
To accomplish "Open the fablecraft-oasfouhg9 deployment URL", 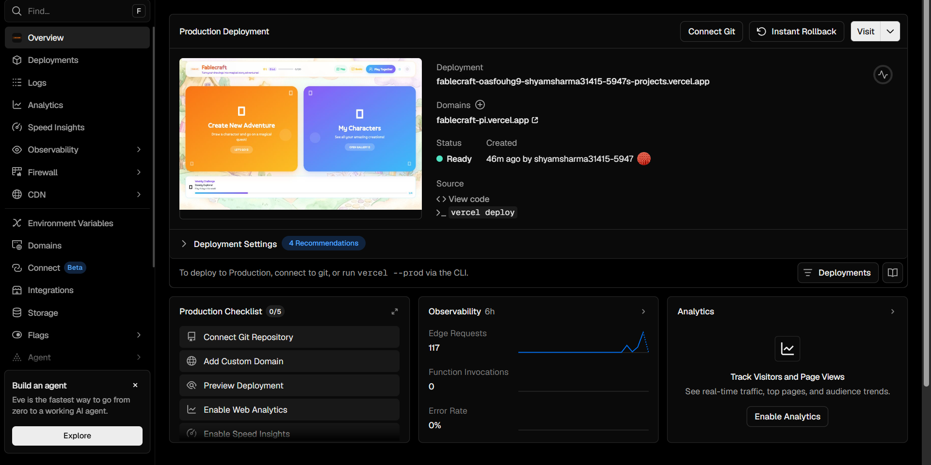I will tap(573, 81).
